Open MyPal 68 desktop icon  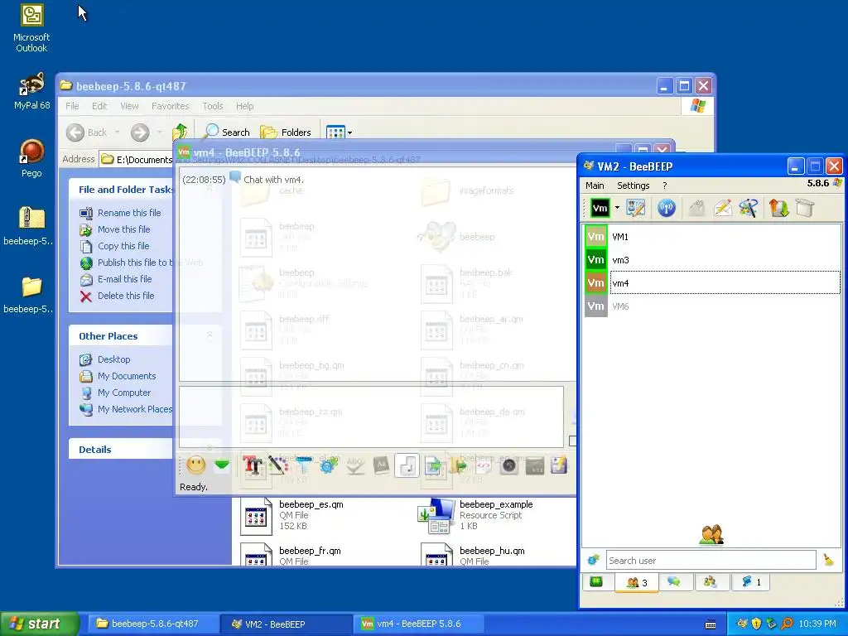click(31, 91)
